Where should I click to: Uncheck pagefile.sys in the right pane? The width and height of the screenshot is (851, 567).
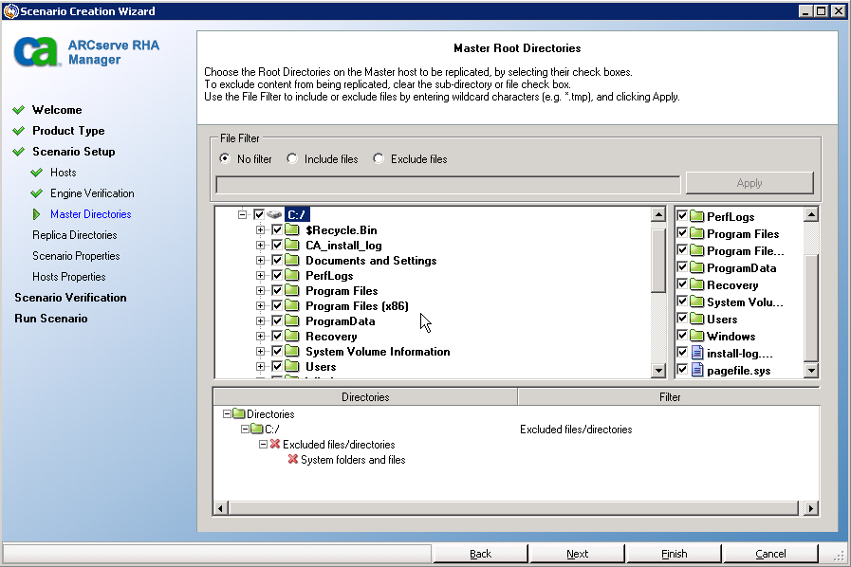pos(680,369)
